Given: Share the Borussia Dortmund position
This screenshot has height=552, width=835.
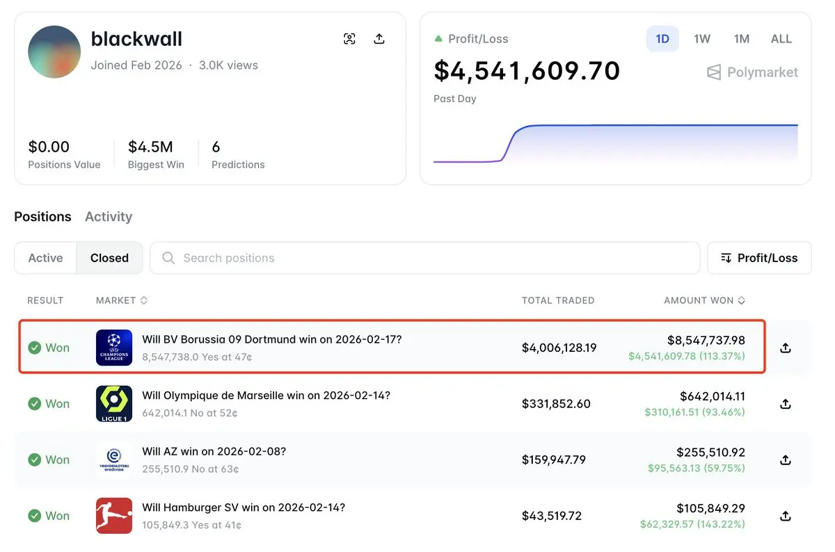Looking at the screenshot, I should tap(786, 348).
